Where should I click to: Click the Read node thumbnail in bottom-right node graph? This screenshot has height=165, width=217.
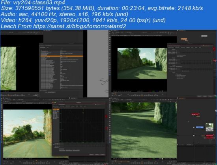[210, 127]
